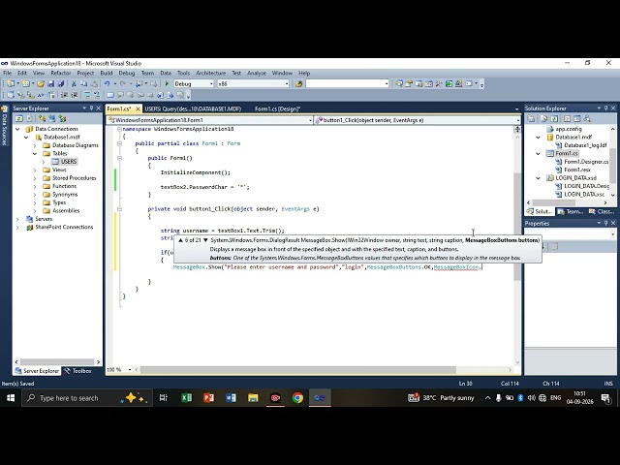Screen dimensions: 620x465
Task: Select the USERS table in Server Explorer
Action: 69,162
